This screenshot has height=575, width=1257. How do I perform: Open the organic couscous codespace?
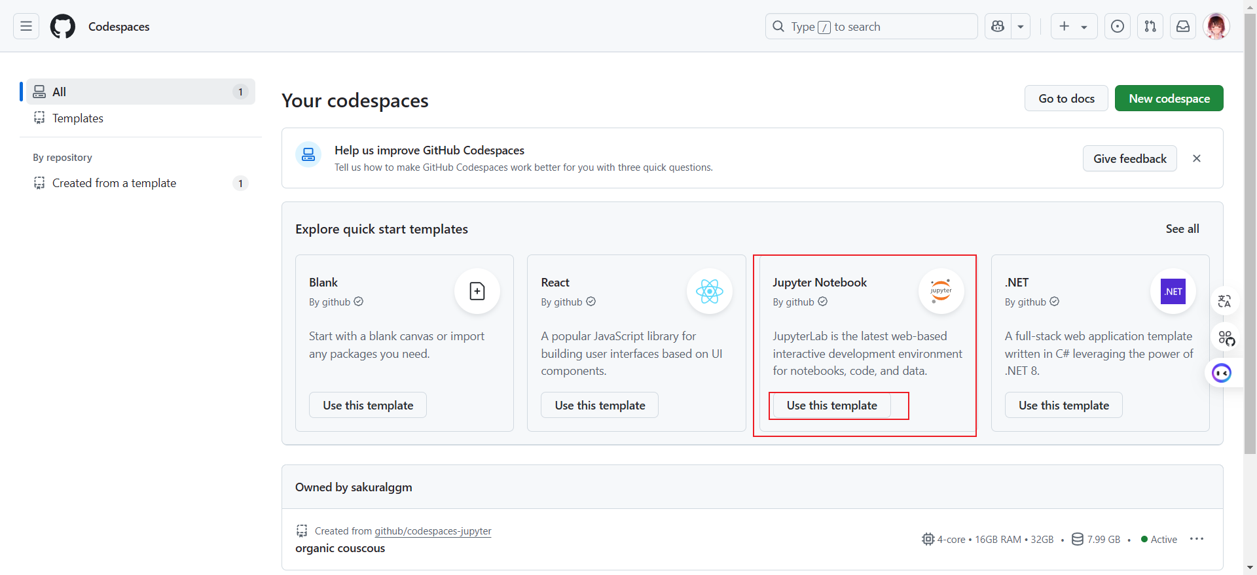pyautogui.click(x=340, y=548)
